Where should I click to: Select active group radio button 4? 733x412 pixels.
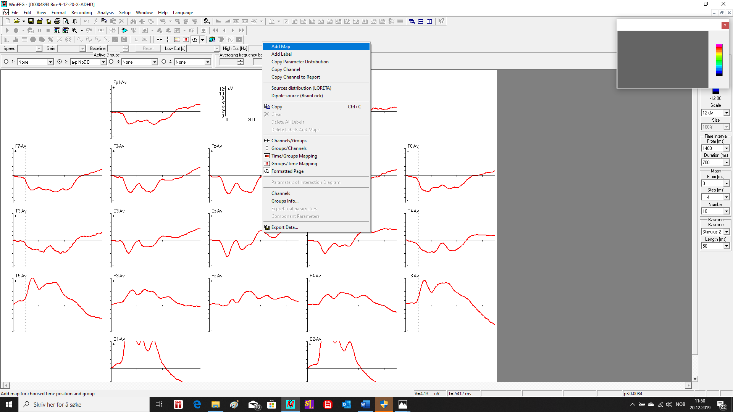164,62
